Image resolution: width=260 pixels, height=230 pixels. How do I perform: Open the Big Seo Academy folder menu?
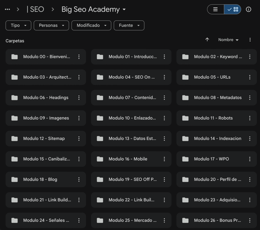pos(94,9)
